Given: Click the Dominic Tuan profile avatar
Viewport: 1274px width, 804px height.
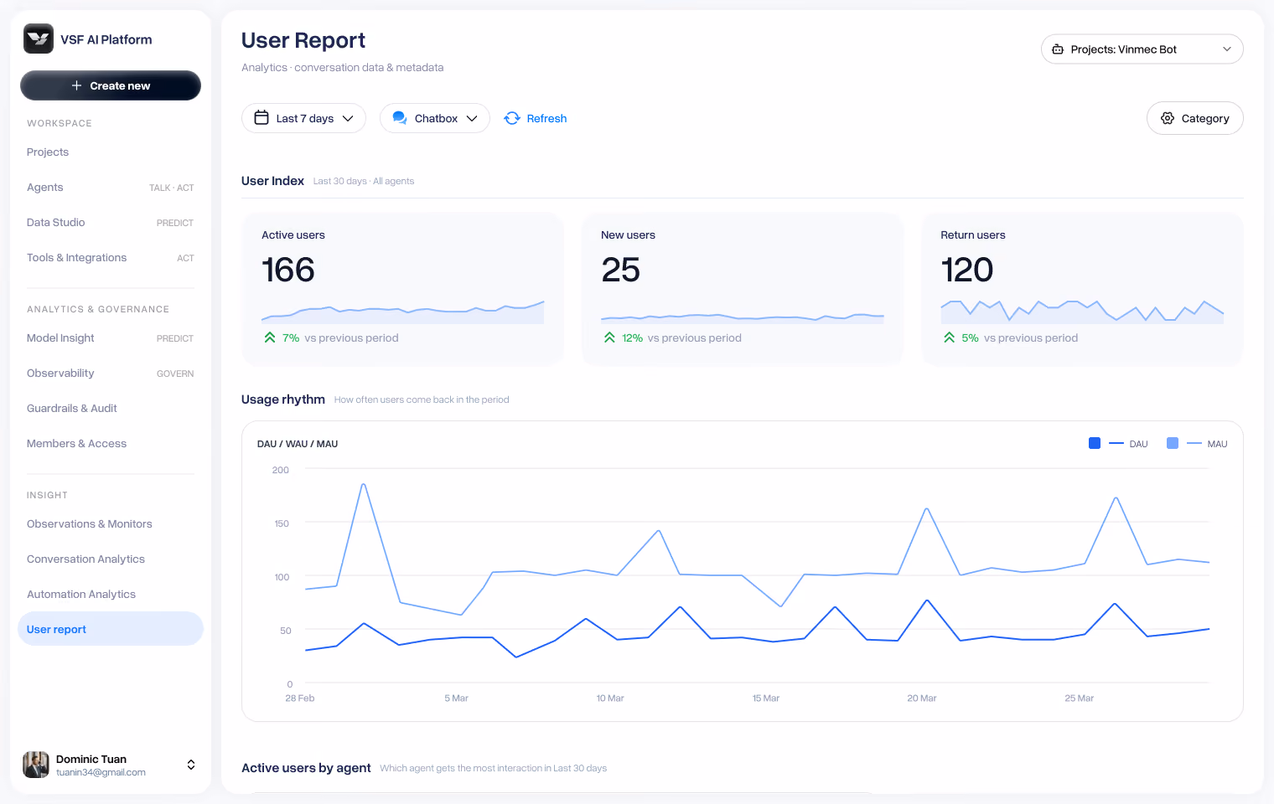Looking at the screenshot, I should [36, 765].
